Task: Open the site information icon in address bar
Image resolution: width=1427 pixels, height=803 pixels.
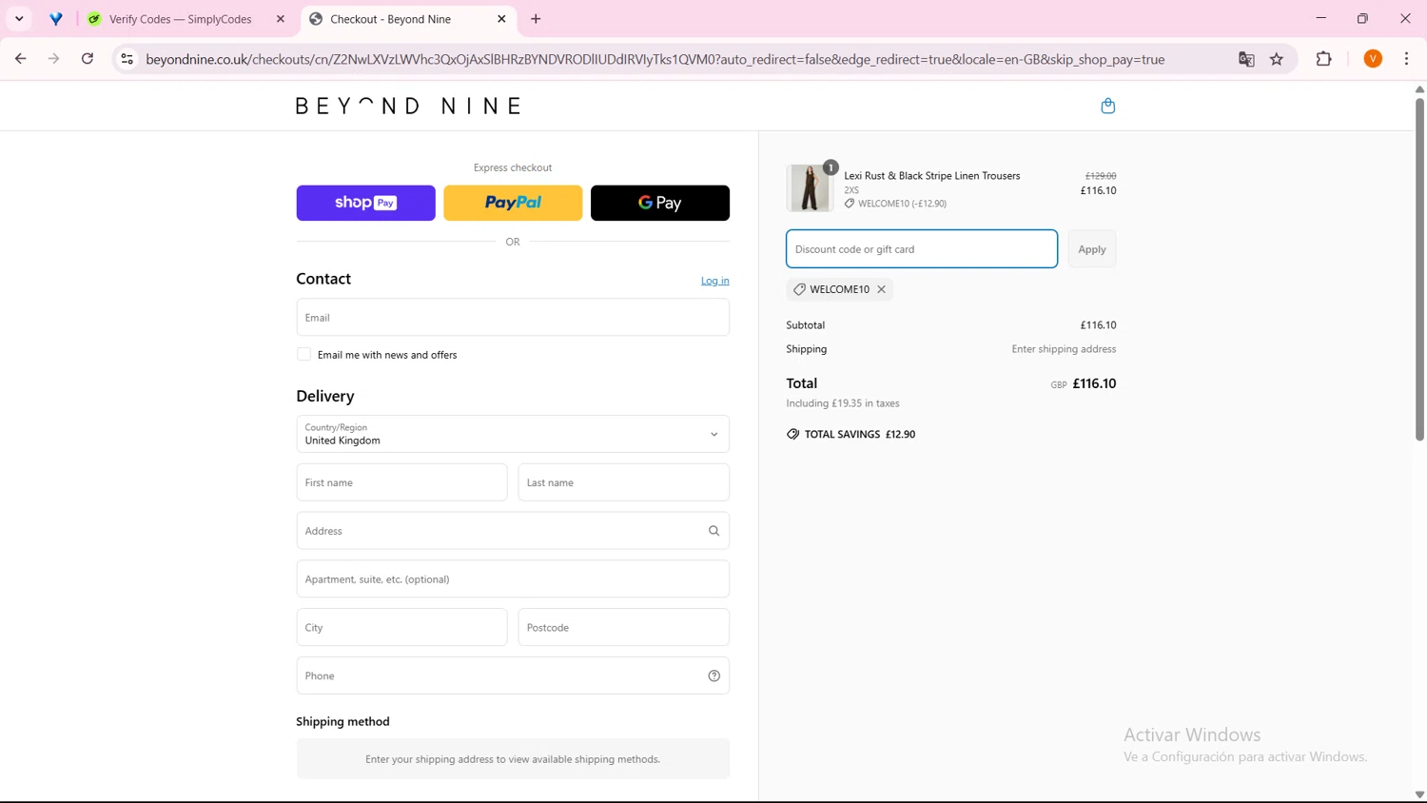Action: pos(127,59)
